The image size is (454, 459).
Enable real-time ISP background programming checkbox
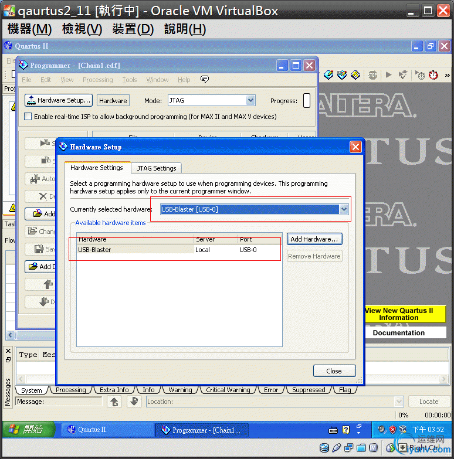28,117
